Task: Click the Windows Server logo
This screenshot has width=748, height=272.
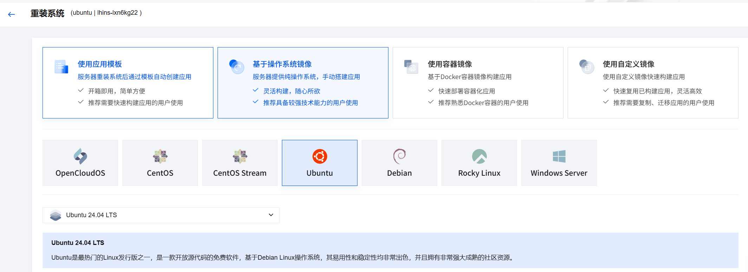Action: pyautogui.click(x=559, y=156)
